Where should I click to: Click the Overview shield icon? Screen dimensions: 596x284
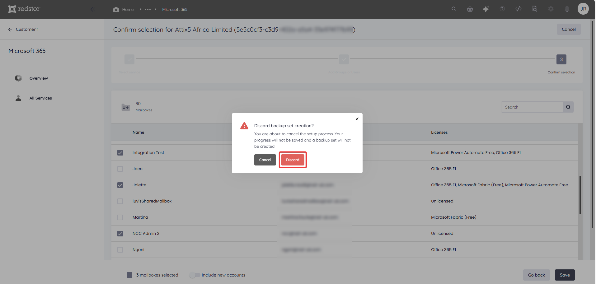click(18, 78)
